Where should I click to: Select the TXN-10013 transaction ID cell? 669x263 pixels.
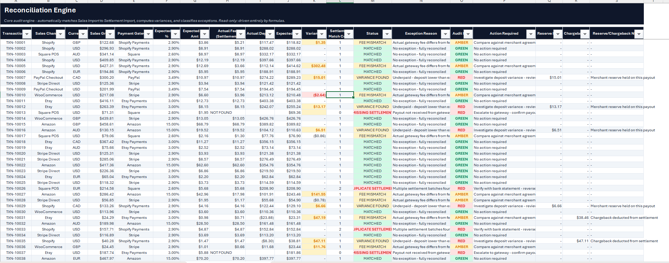pyautogui.click(x=16, y=113)
